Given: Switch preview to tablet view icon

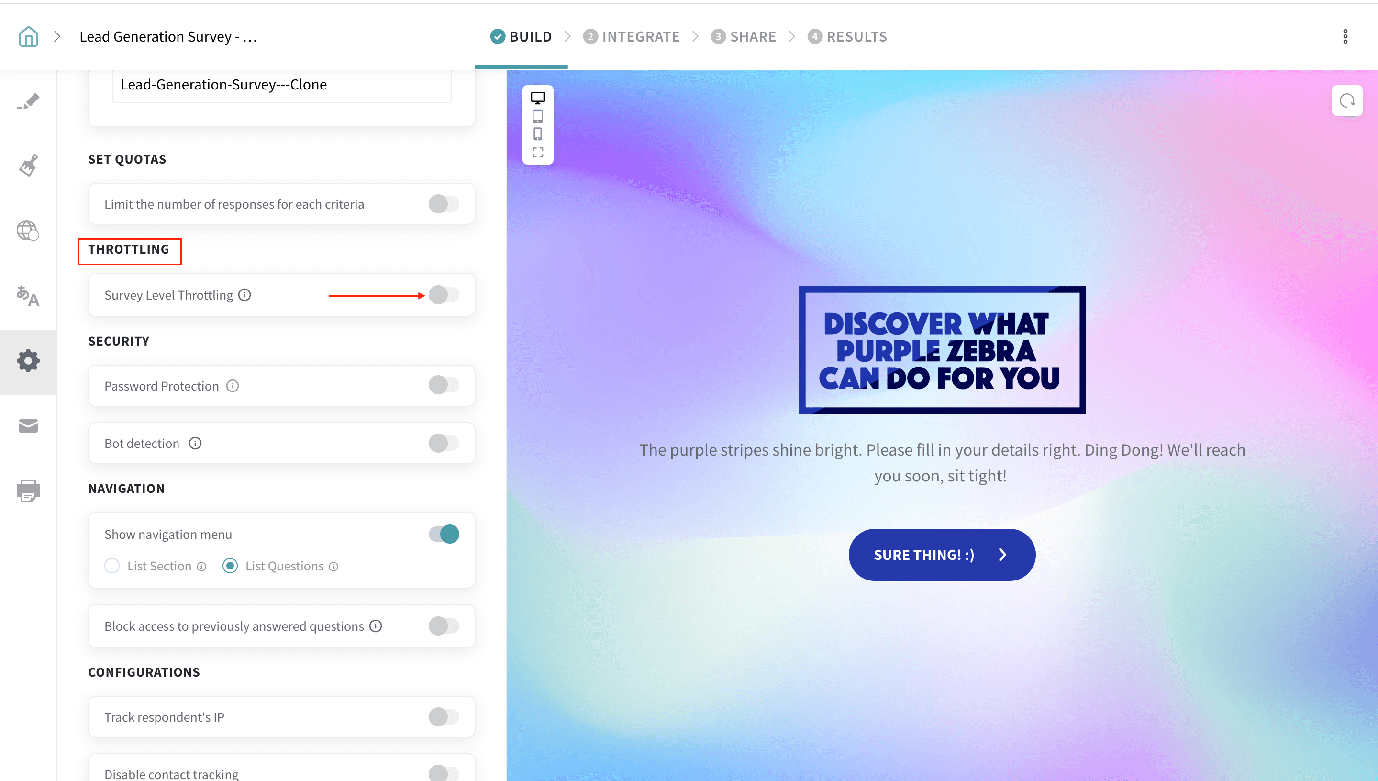Looking at the screenshot, I should click(x=538, y=116).
